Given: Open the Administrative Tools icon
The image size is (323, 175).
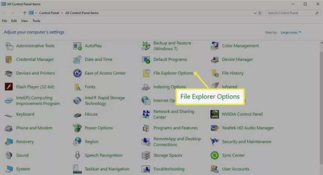Looking at the screenshot, I should point(9,46).
